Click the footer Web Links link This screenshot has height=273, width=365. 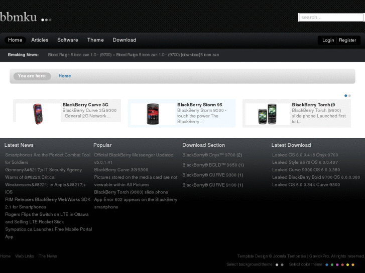25,256
